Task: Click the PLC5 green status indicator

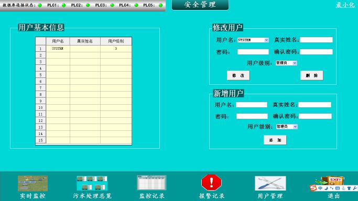Action: (x=160, y=5)
